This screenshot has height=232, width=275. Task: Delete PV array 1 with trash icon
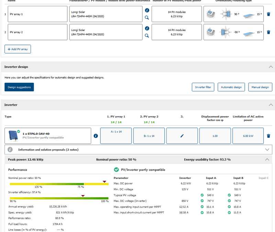pyautogui.click(x=268, y=14)
